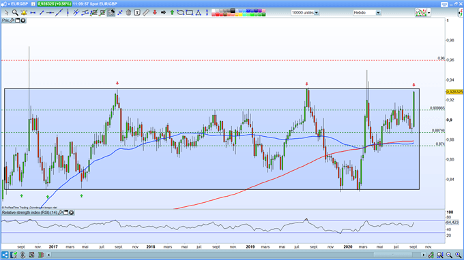This screenshot has width=464, height=260.
Task: Pick the purple color swatch
Action: [259, 11]
